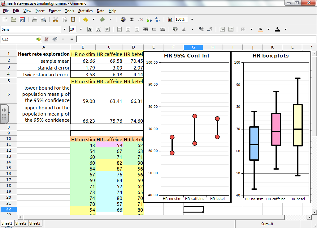The height and width of the screenshot is (228, 317).
Task: Increase cell indent
Action: click(x=231, y=29)
